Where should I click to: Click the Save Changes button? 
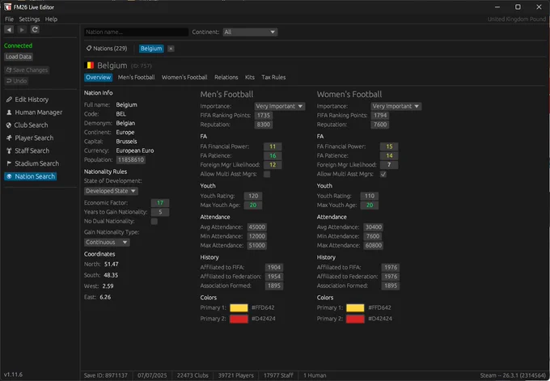27,70
